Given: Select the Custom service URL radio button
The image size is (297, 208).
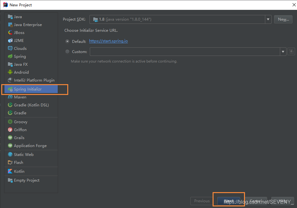Looking at the screenshot, I should pos(67,51).
